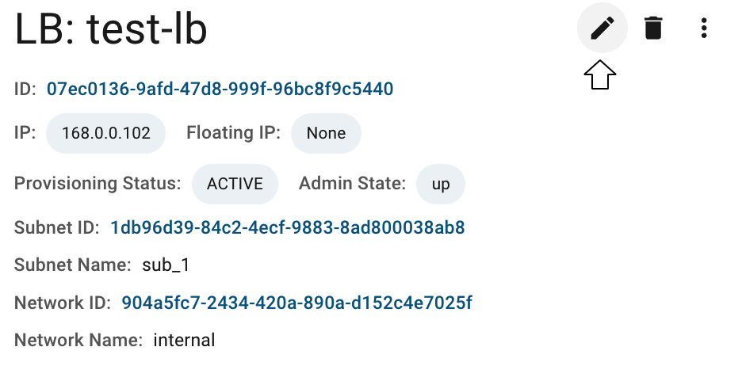Image resolution: width=742 pixels, height=385 pixels.
Task: Open load balancer ID link starting with 07ec0136
Action: click(220, 89)
